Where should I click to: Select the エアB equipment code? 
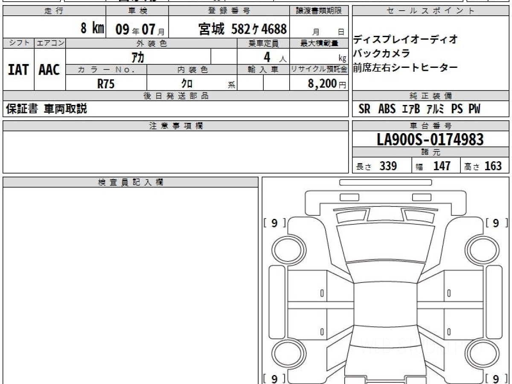412,109
